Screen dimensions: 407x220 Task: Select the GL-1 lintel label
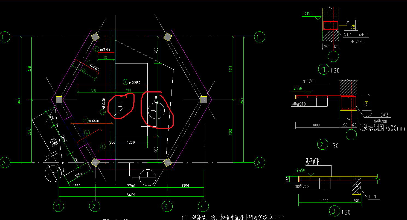tap(369, 115)
